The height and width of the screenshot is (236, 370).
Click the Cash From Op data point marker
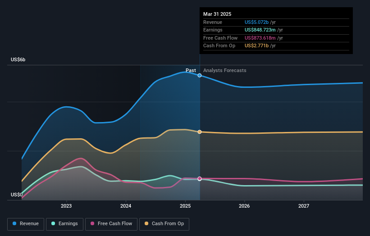pos(200,132)
